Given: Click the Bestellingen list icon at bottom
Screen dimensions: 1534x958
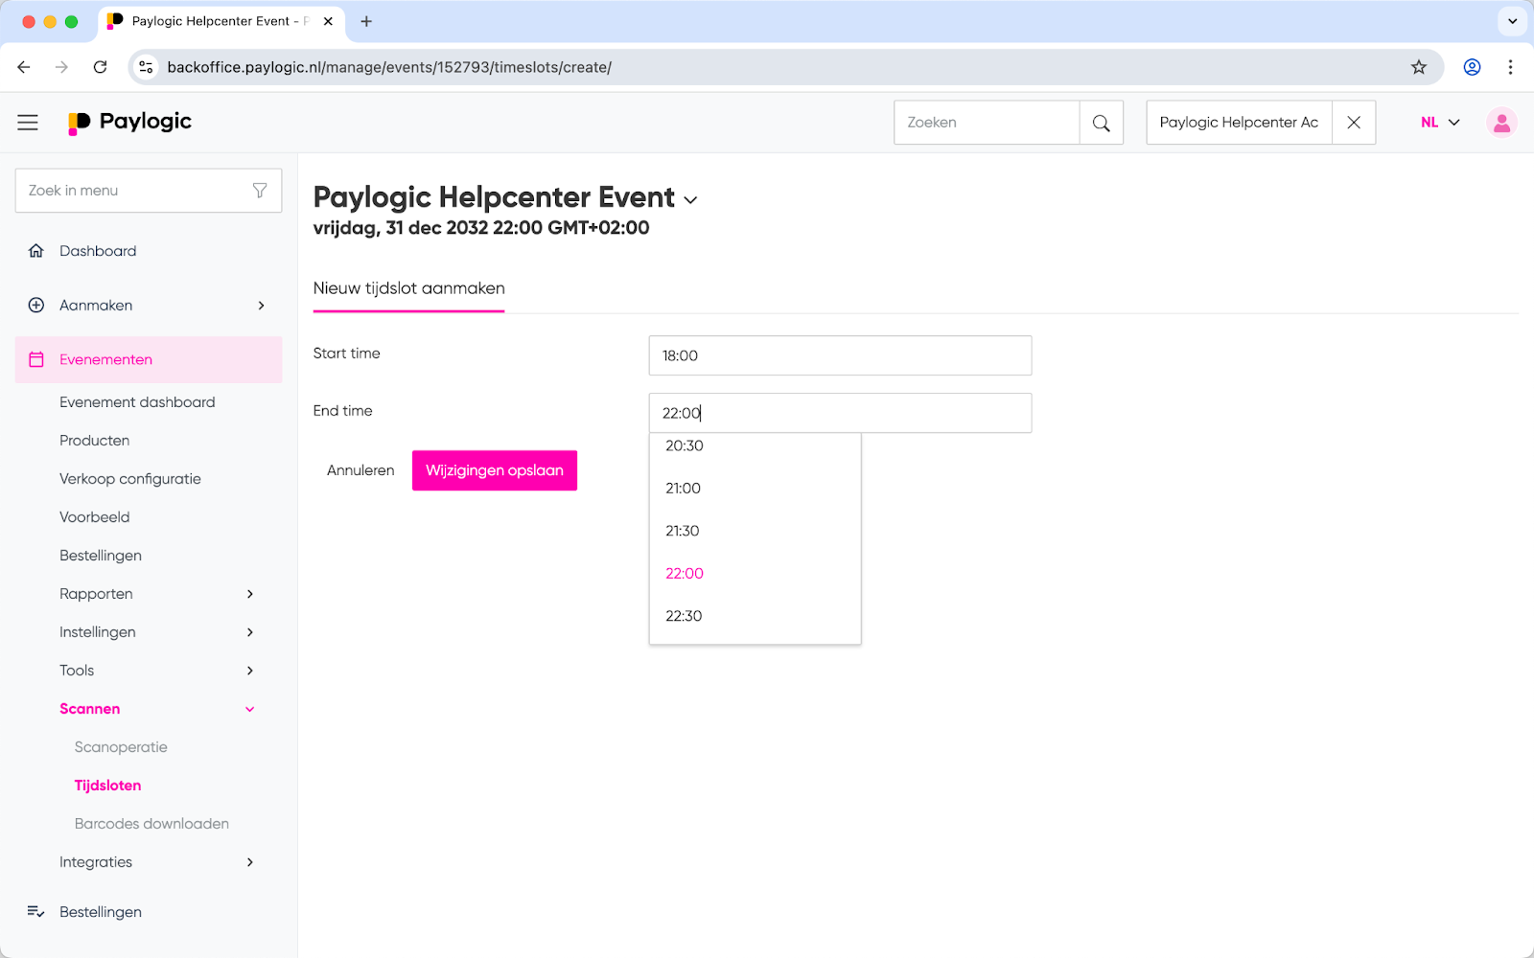Looking at the screenshot, I should click(x=36, y=912).
